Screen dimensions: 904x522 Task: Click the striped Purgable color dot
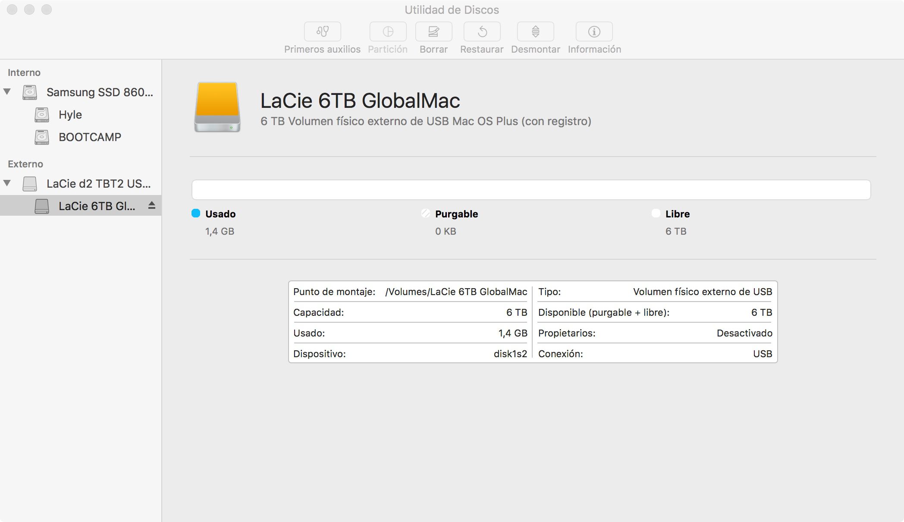point(426,213)
